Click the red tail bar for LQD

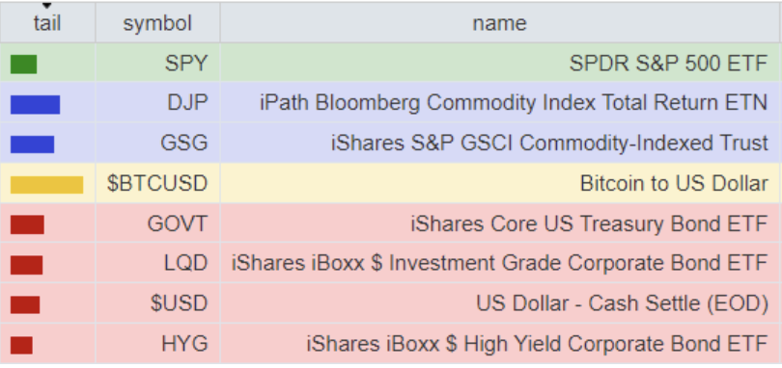point(26,265)
